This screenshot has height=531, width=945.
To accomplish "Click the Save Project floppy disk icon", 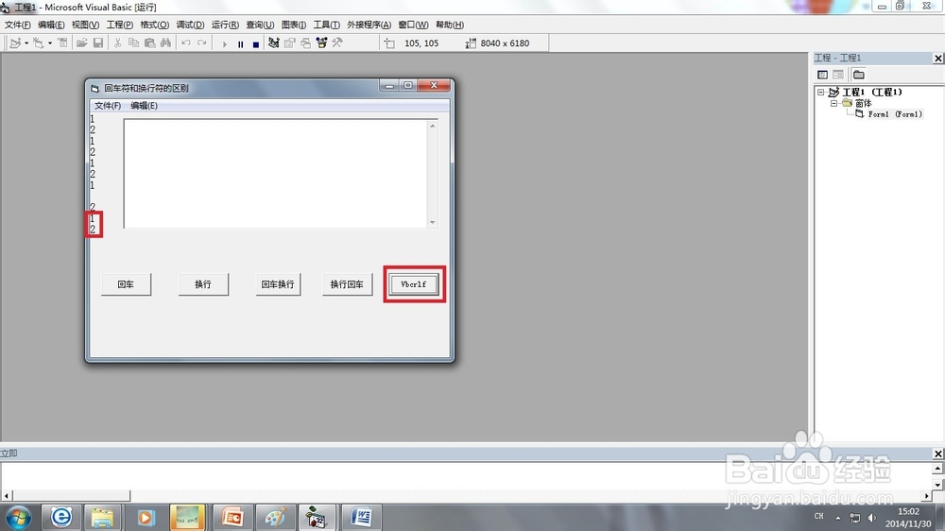I will point(98,43).
